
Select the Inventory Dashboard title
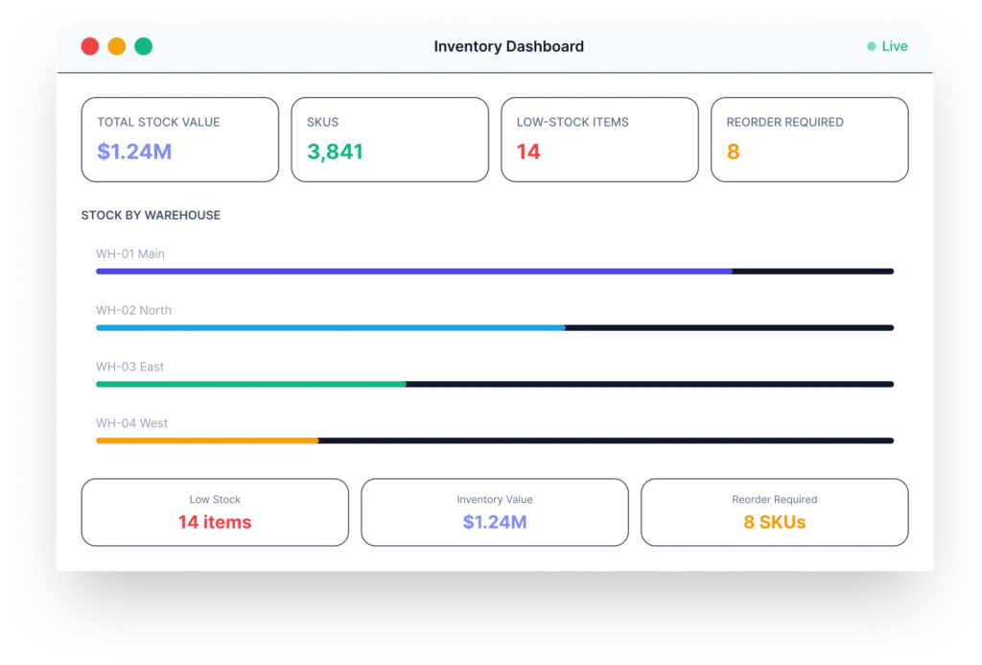pyautogui.click(x=508, y=46)
